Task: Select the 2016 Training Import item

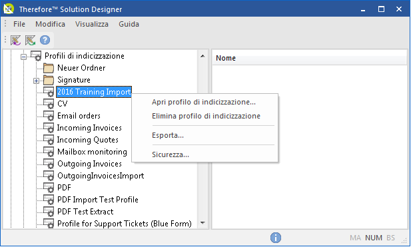Action: (x=94, y=92)
